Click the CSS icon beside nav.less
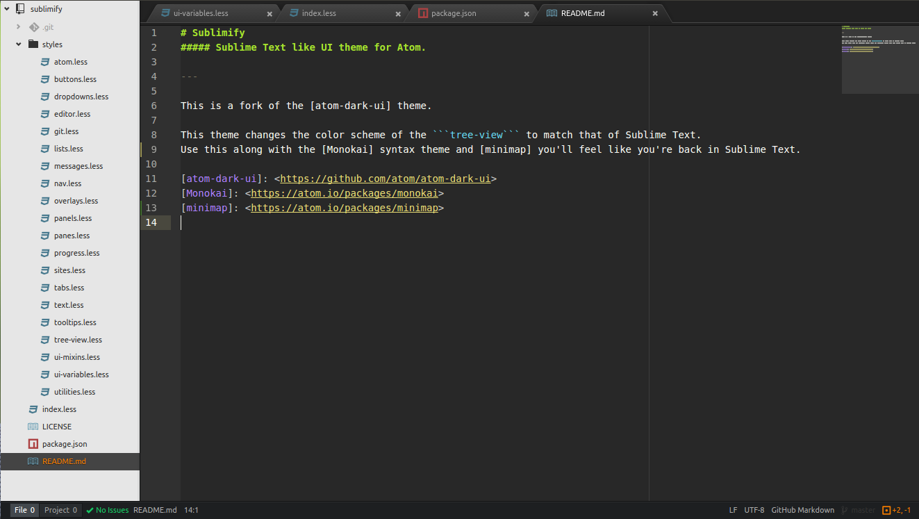919x519 pixels. 44,183
